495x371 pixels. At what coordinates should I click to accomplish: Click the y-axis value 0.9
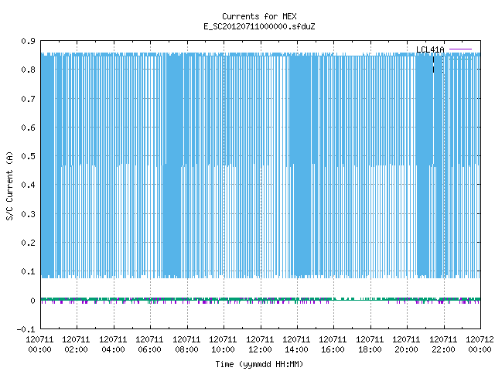pyautogui.click(x=29, y=41)
